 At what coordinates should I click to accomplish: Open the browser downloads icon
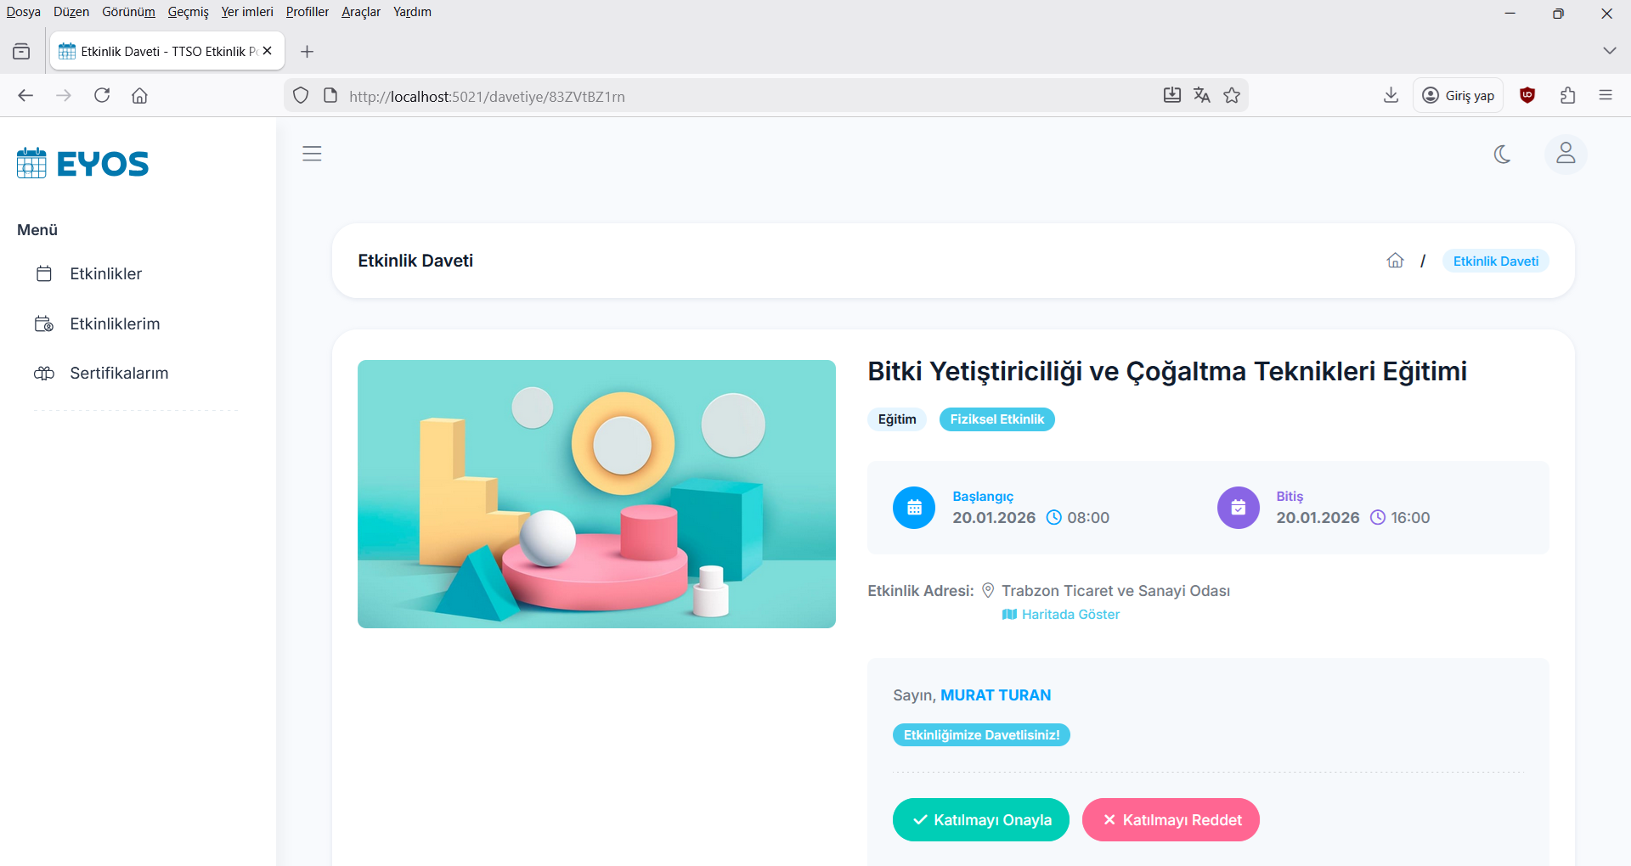1391,96
